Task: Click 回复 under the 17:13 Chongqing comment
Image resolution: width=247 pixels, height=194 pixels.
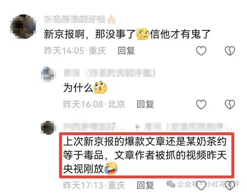Action: click(145, 185)
